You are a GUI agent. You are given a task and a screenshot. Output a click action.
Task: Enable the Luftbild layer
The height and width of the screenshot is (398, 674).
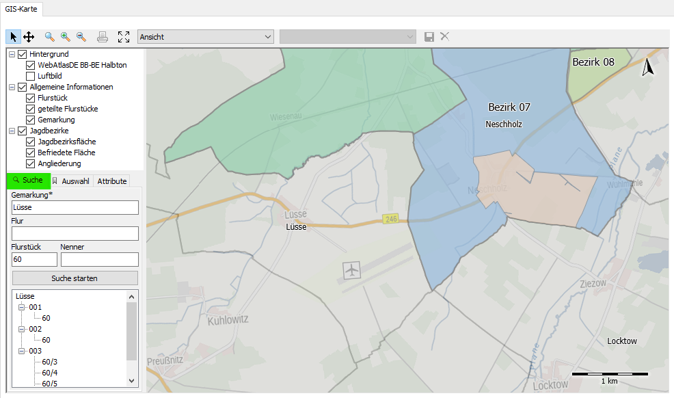pos(31,76)
